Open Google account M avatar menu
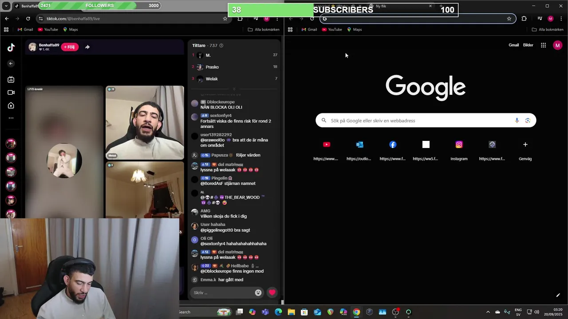Image resolution: width=568 pixels, height=319 pixels. tap(558, 45)
